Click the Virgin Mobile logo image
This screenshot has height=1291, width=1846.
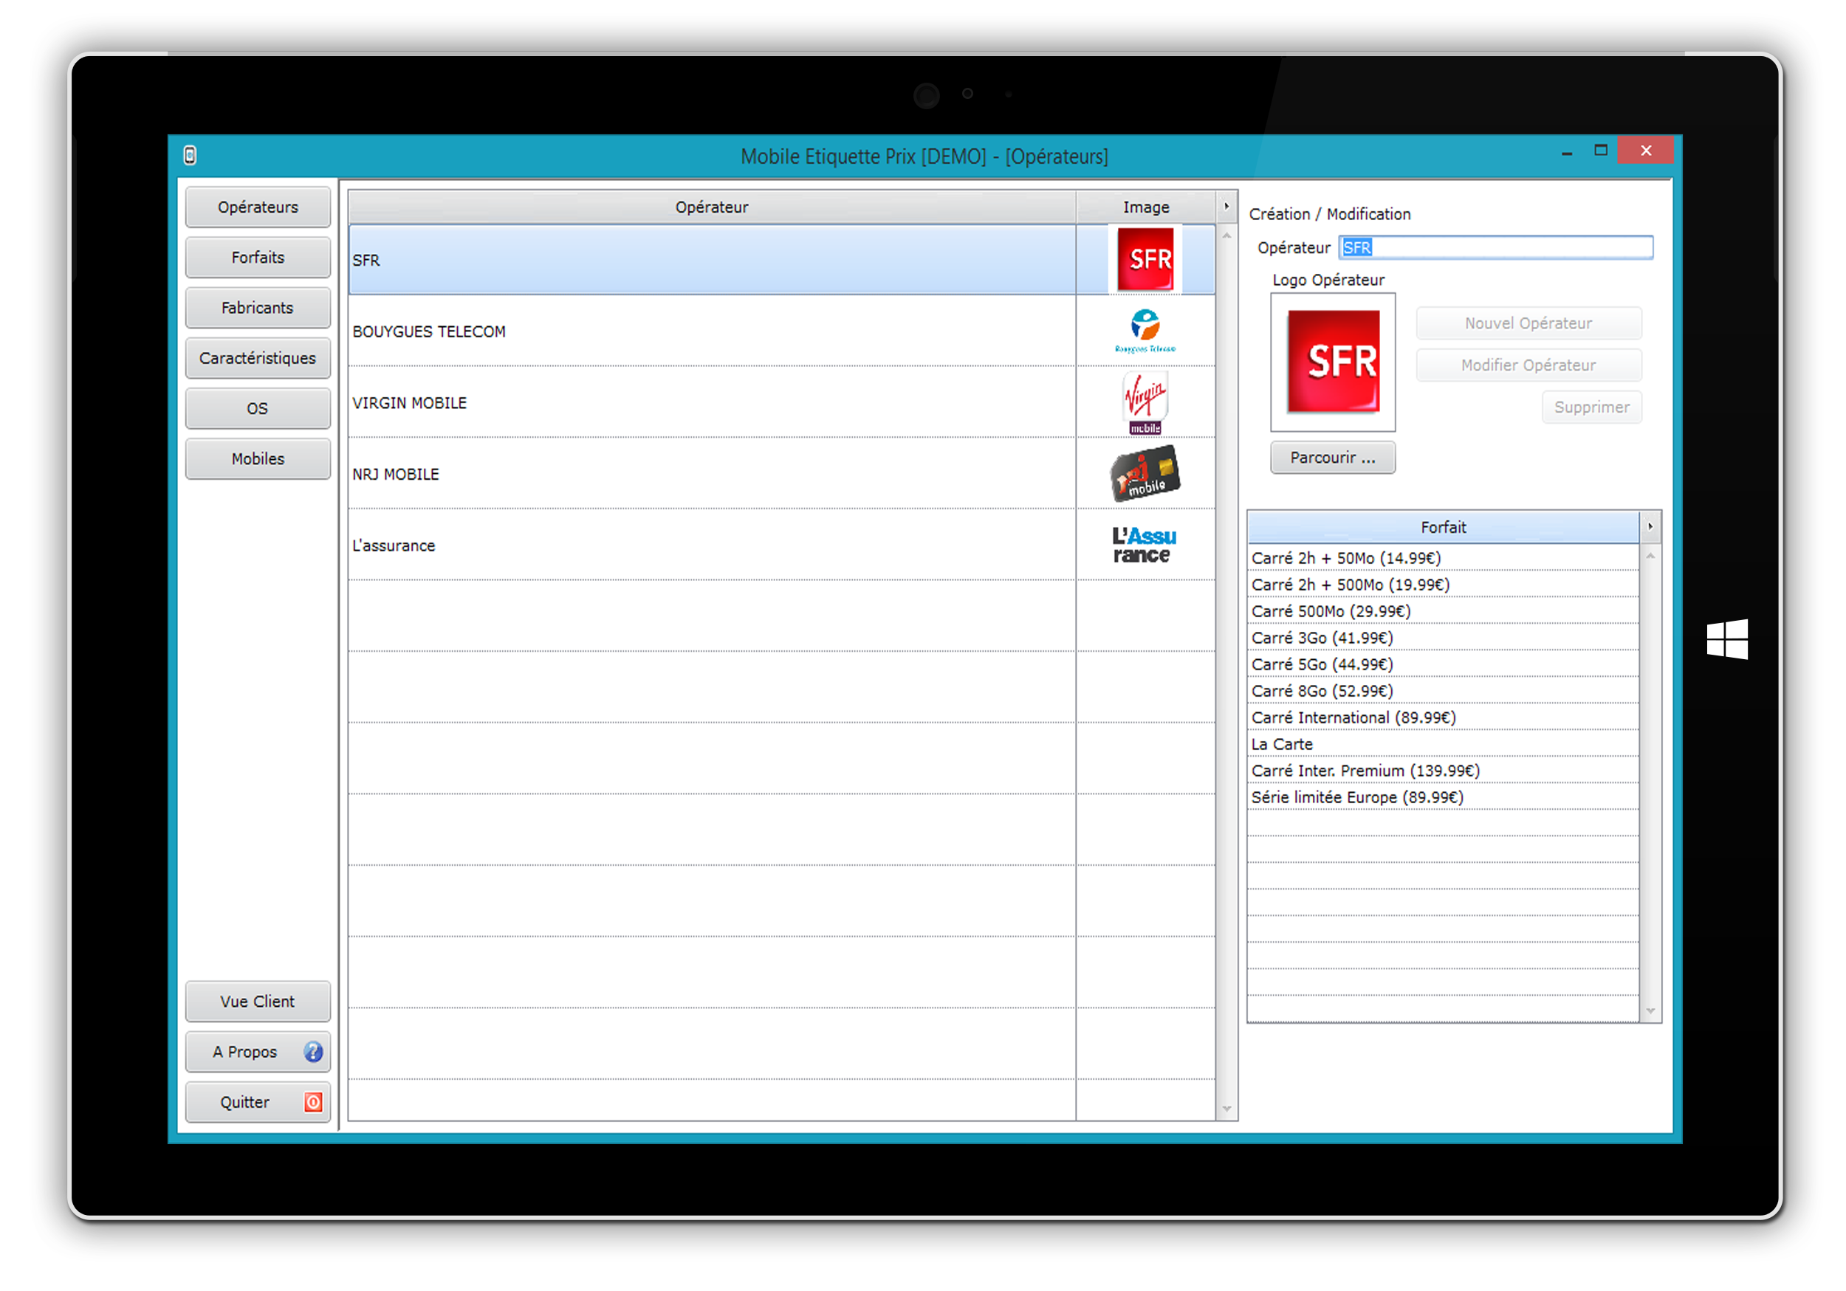click(1145, 402)
